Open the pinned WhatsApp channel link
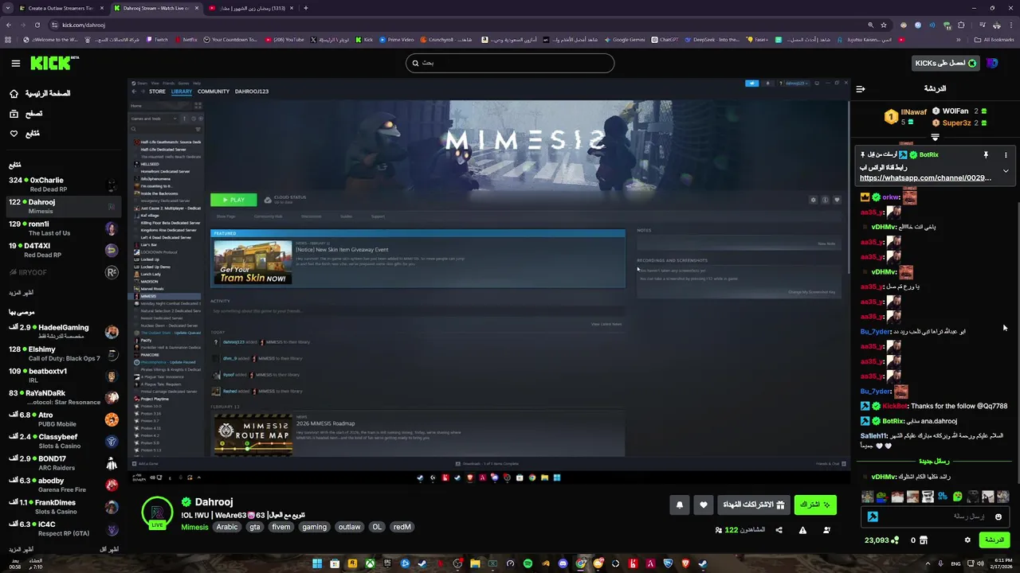Image resolution: width=1020 pixels, height=573 pixels. [x=925, y=178]
